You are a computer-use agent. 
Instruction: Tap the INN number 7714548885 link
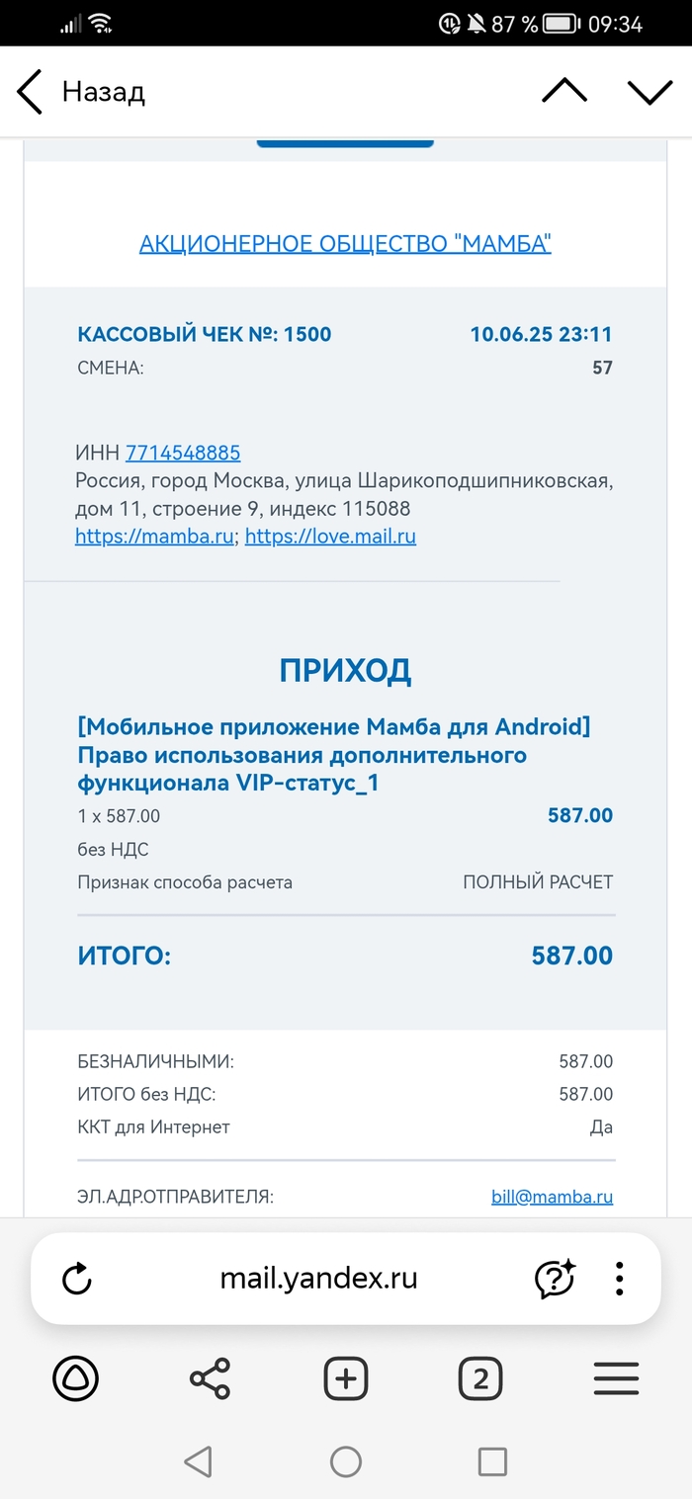(x=183, y=454)
